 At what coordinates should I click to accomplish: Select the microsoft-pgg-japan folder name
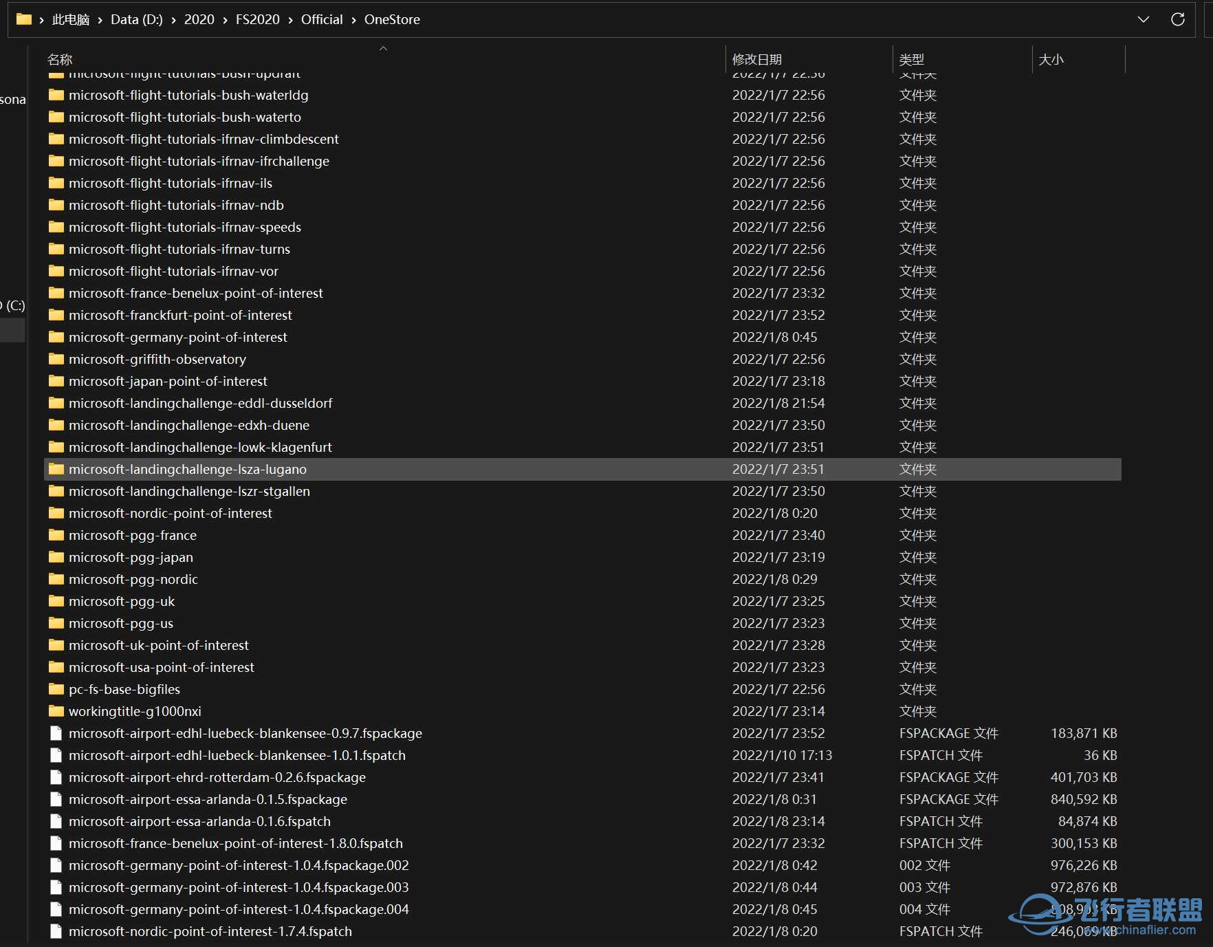[x=131, y=557]
